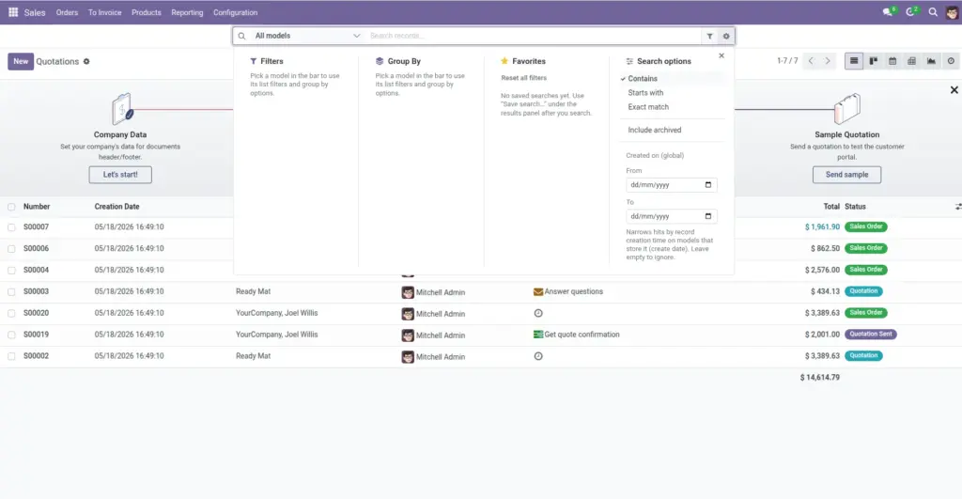
Task: Open the Reporting menu
Action: [187, 12]
